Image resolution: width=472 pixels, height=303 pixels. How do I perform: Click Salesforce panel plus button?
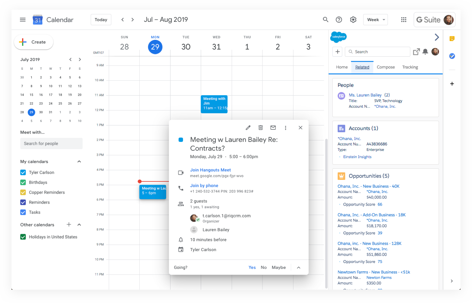pos(338,52)
